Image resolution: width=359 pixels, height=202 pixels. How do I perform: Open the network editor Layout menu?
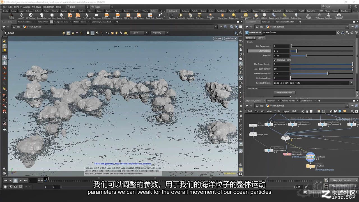286,111
